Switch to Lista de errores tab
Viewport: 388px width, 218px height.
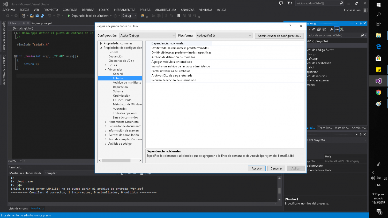pyautogui.click(x=18, y=208)
